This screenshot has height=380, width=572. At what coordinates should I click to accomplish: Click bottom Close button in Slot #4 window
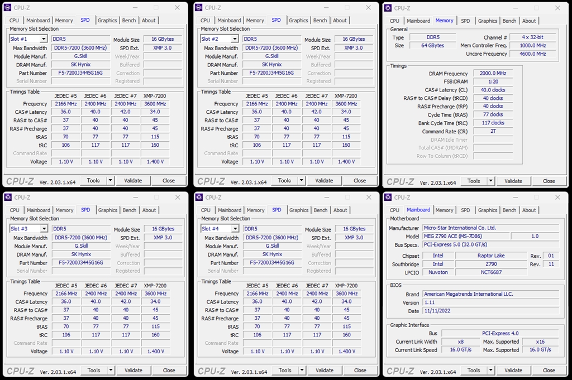[x=360, y=370]
